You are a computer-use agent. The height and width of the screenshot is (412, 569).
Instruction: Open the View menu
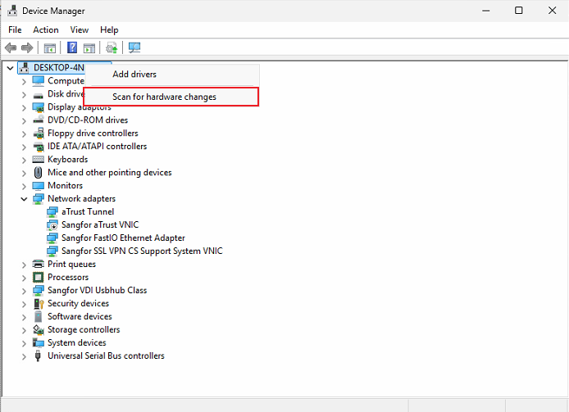pos(80,29)
